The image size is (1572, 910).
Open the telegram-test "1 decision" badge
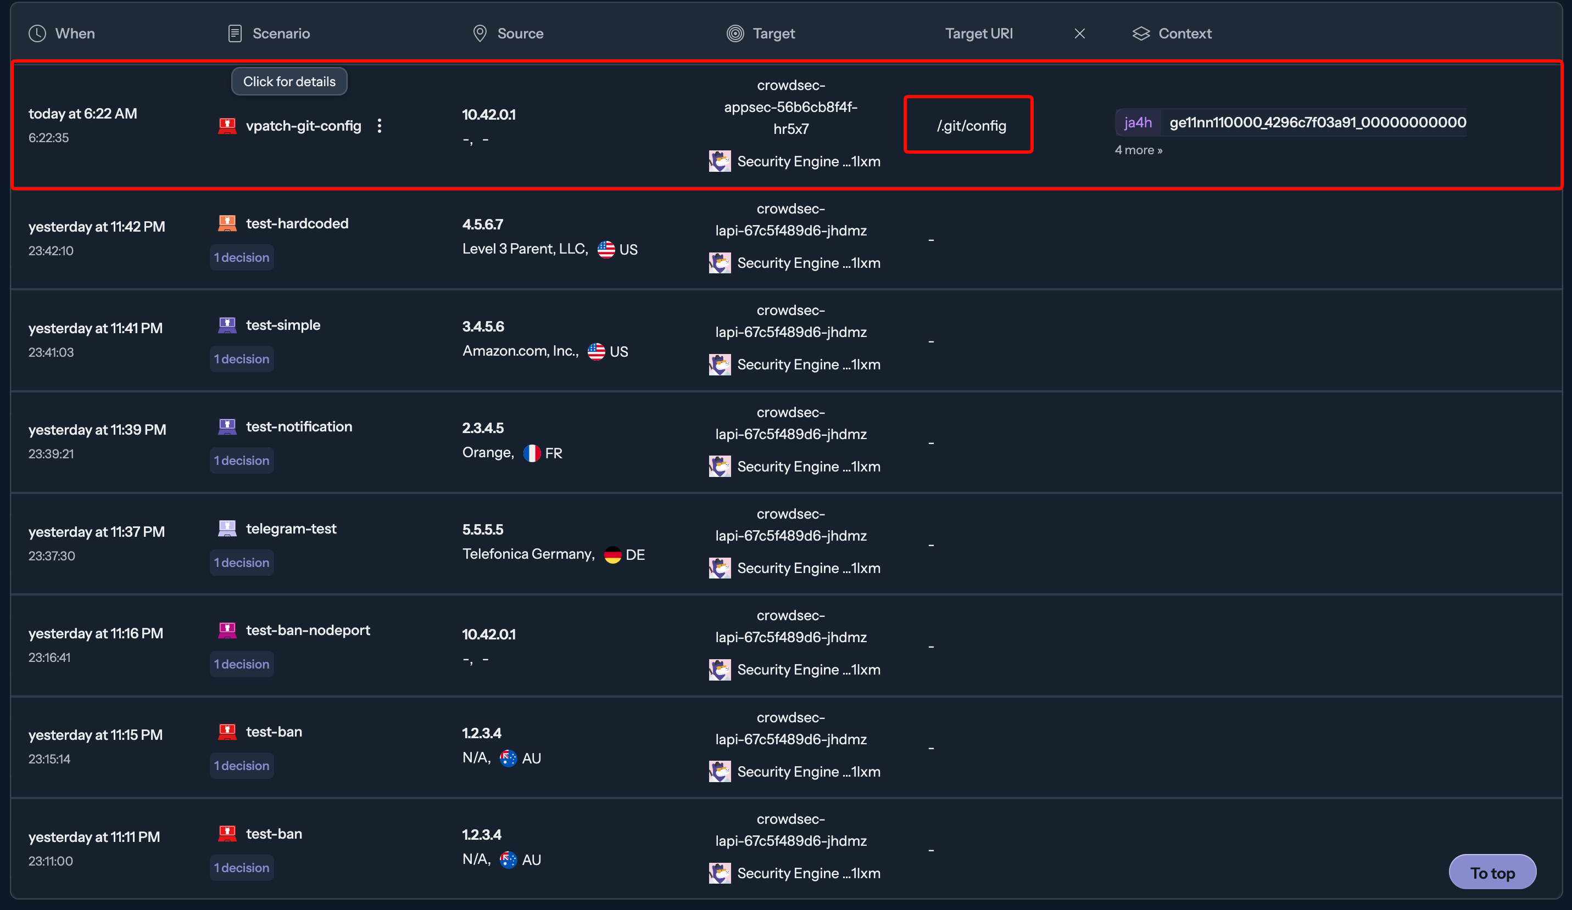click(x=242, y=562)
